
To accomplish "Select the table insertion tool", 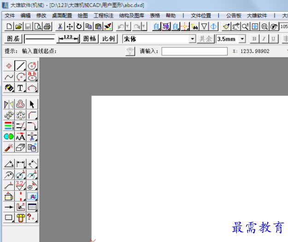I will coord(32,207).
